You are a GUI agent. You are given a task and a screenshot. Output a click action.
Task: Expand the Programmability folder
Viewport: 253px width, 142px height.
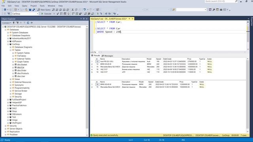tap(11, 88)
